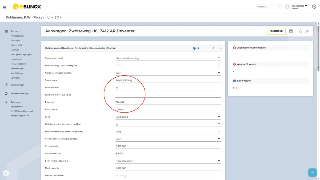This screenshot has width=320, height=180.
Task: Click the red warning icon at Aandacht vereist
Action: [x=234, y=64]
